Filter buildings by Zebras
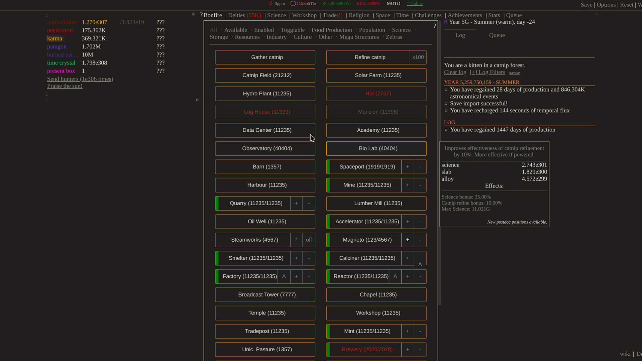The width and height of the screenshot is (642, 361). pos(394,37)
